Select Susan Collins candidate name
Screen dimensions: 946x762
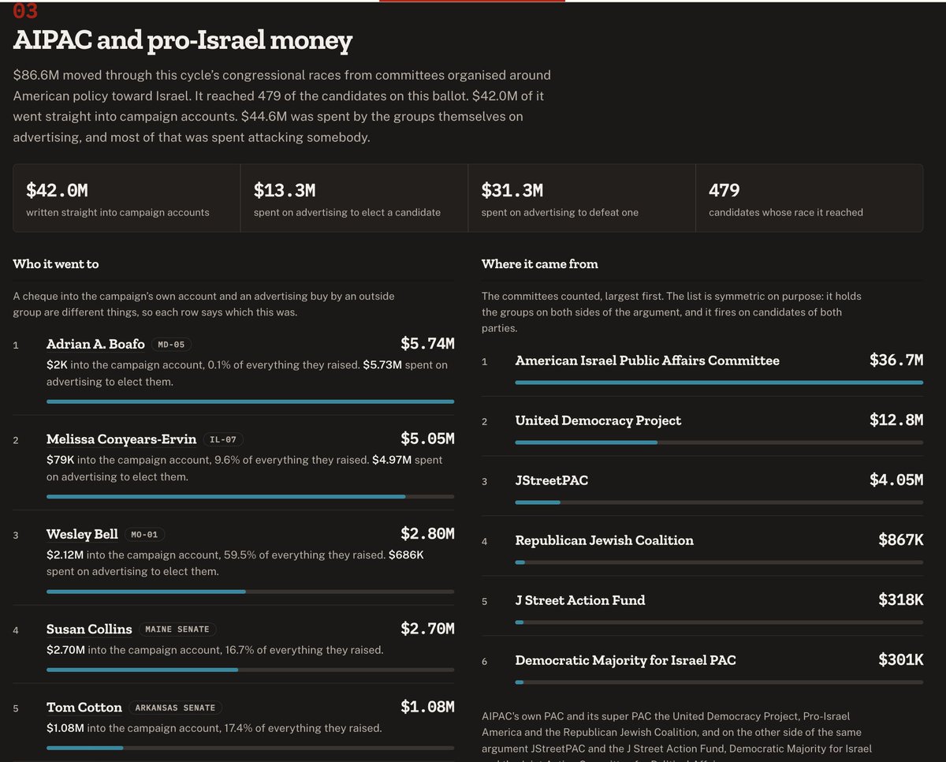[x=89, y=629]
